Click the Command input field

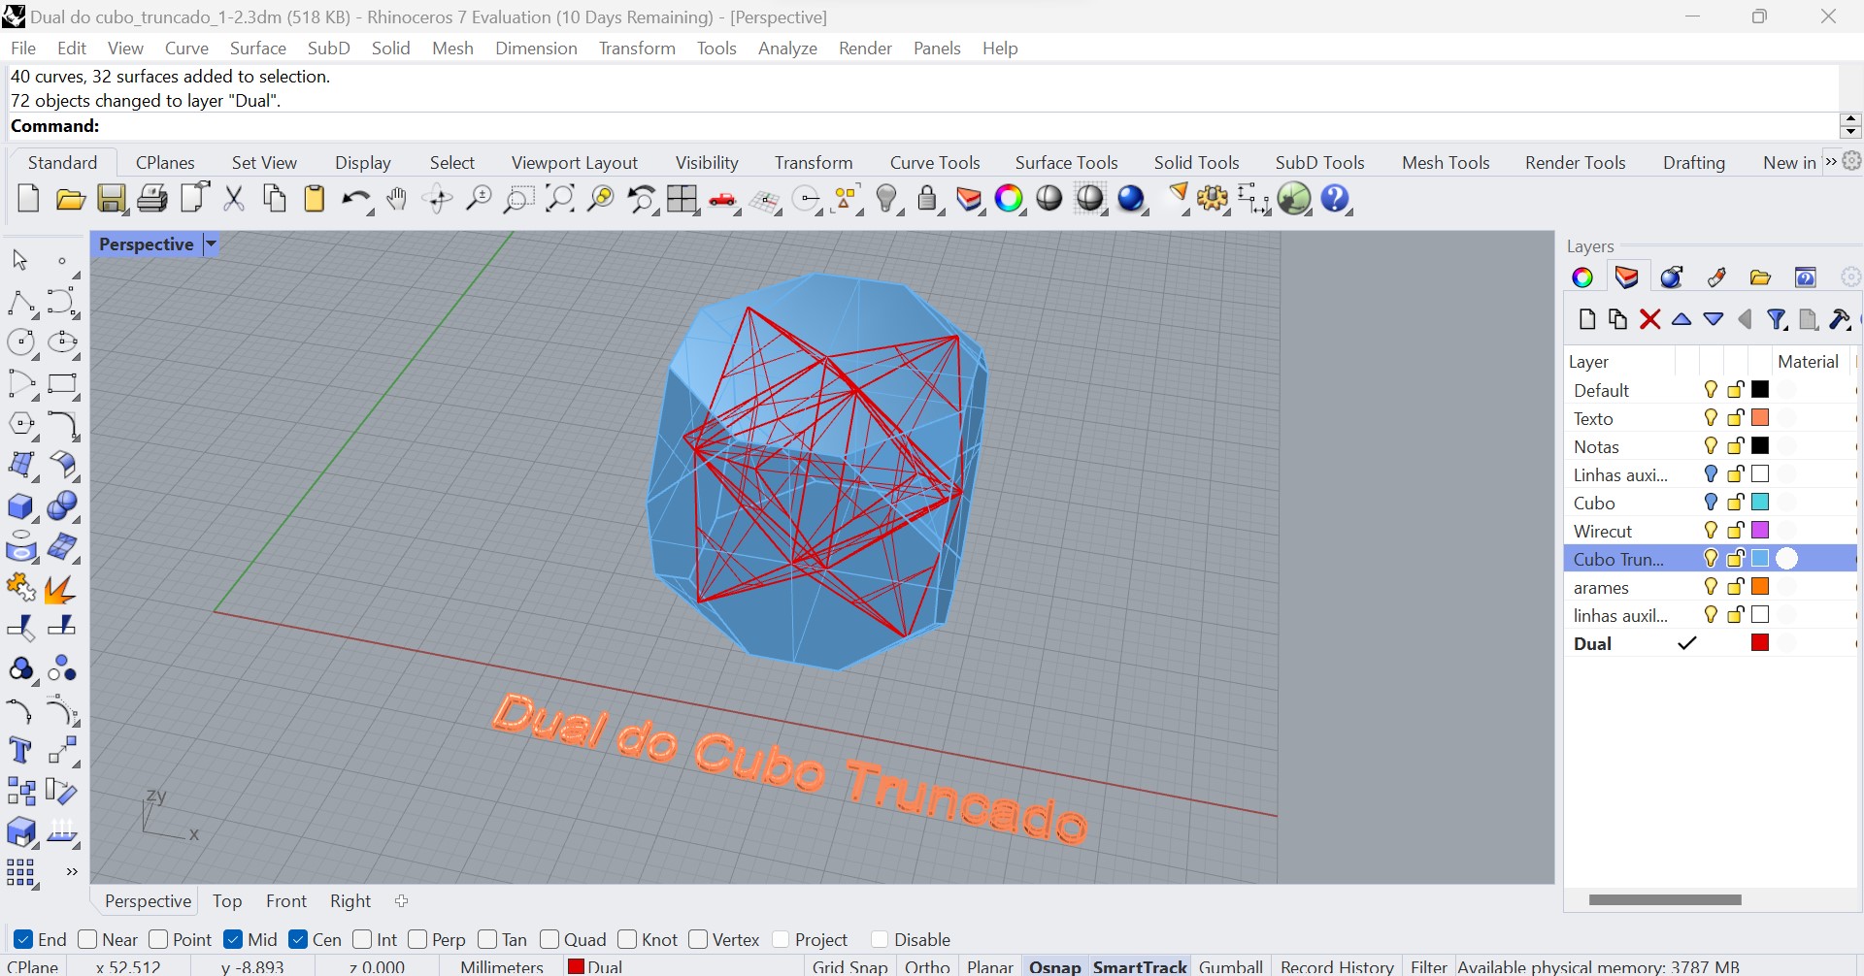tap(922, 126)
